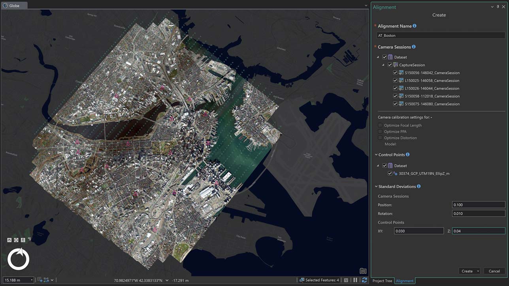Image resolution: width=509 pixels, height=286 pixels.
Task: Click the Cancel button
Action: coord(494,271)
